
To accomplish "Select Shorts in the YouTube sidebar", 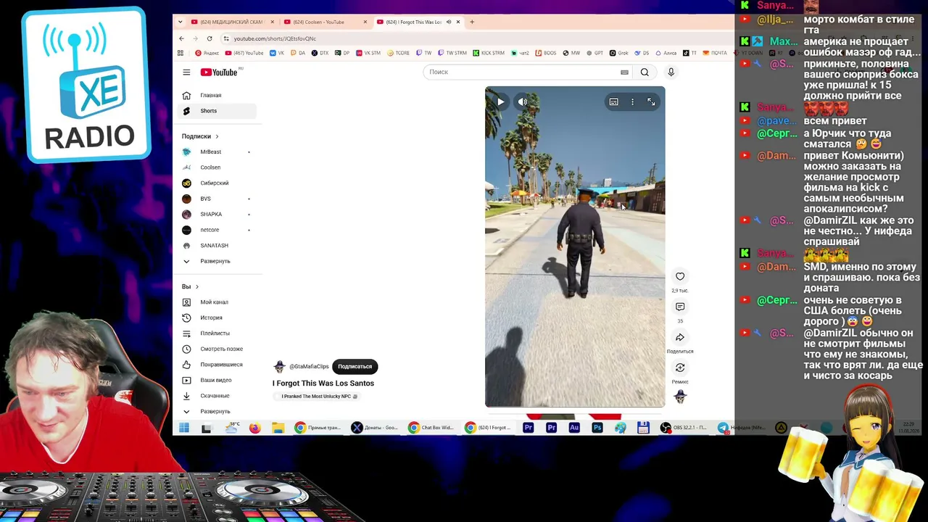I will 217,111.
